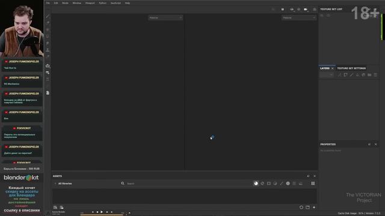This screenshot has width=385, height=216.
Task: Open the JavaScript menu
Action: 115,3
